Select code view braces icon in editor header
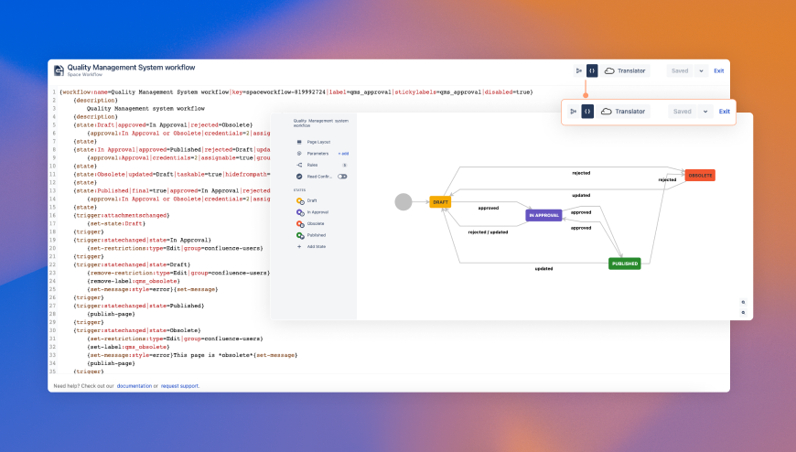 coord(592,70)
